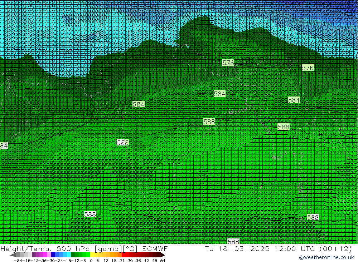Pick the dark green legend swatch at -12
Screen dimensions: 358x262
(73, 255)
